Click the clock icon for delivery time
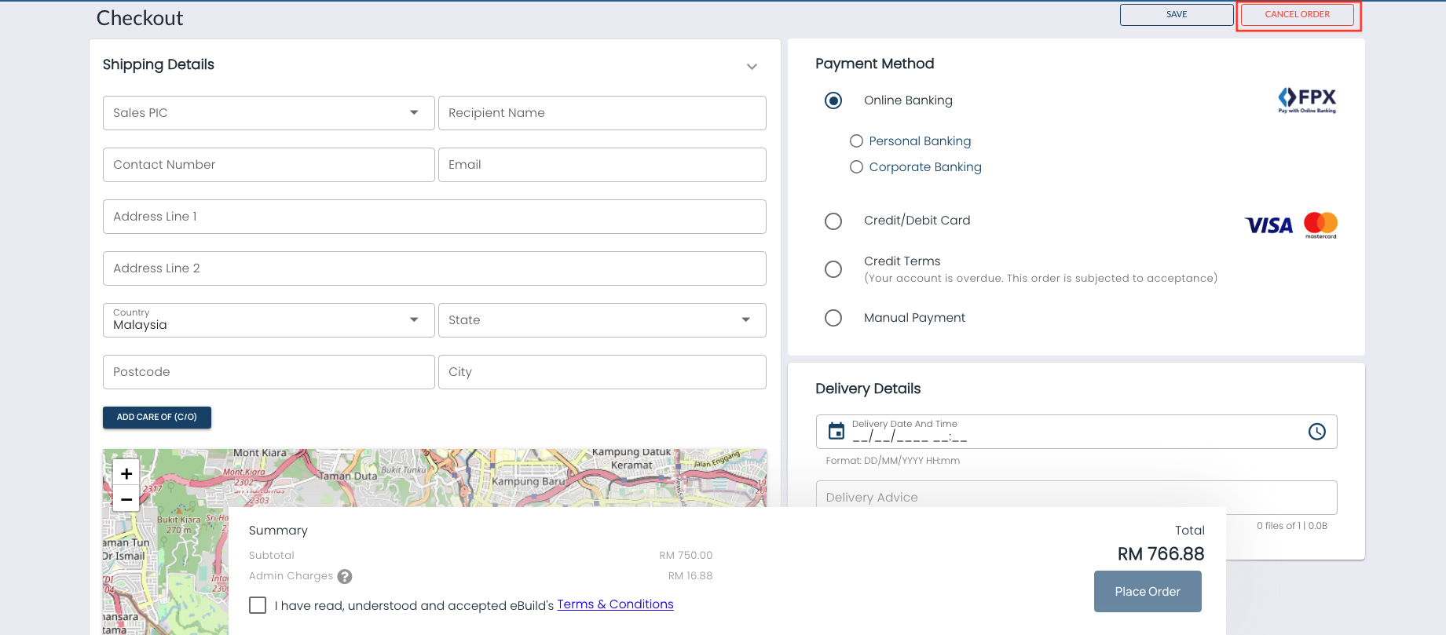 (x=1316, y=431)
